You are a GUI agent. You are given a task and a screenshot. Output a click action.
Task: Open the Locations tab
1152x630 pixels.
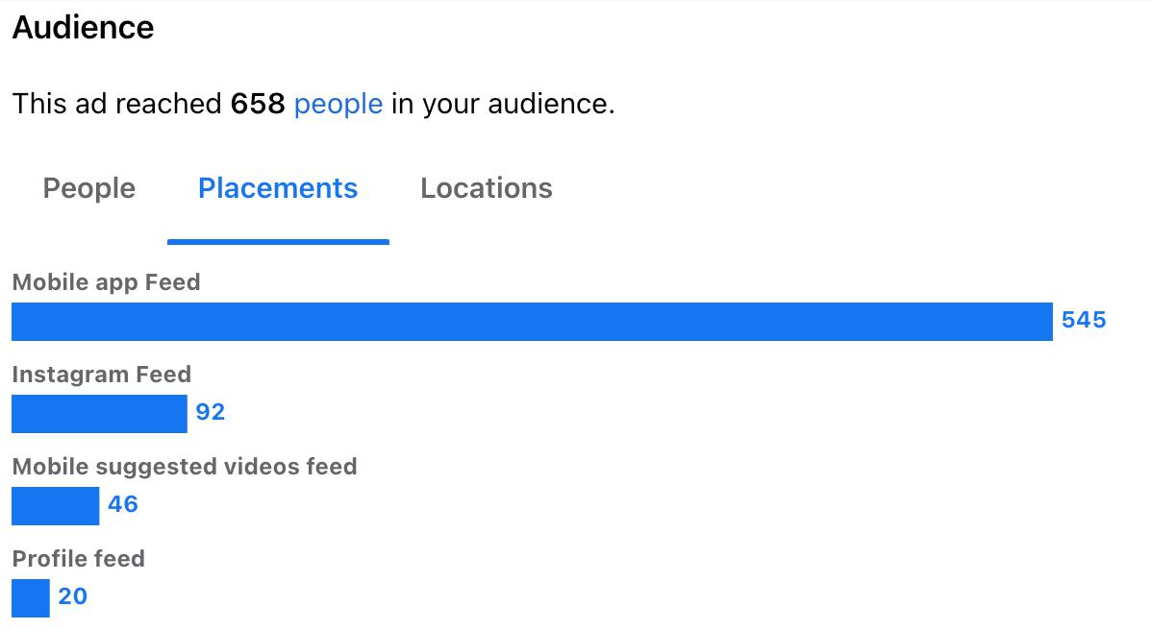(486, 188)
